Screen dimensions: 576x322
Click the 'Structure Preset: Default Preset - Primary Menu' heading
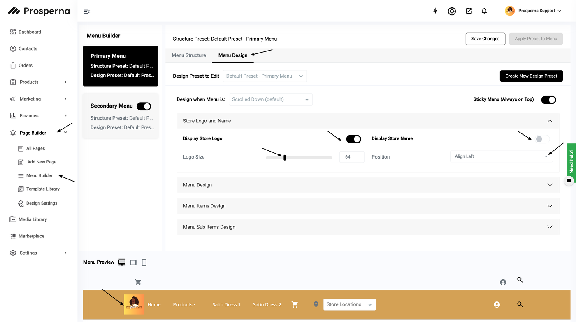coord(225,39)
